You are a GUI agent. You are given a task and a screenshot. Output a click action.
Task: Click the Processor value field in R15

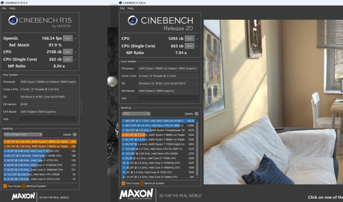48,82
